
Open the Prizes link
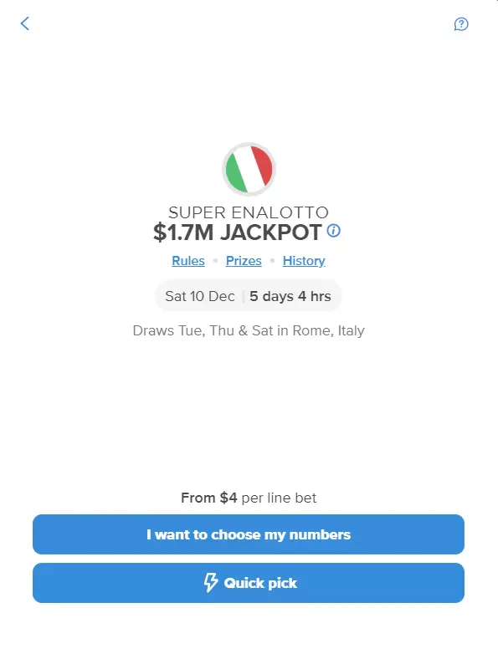click(244, 261)
